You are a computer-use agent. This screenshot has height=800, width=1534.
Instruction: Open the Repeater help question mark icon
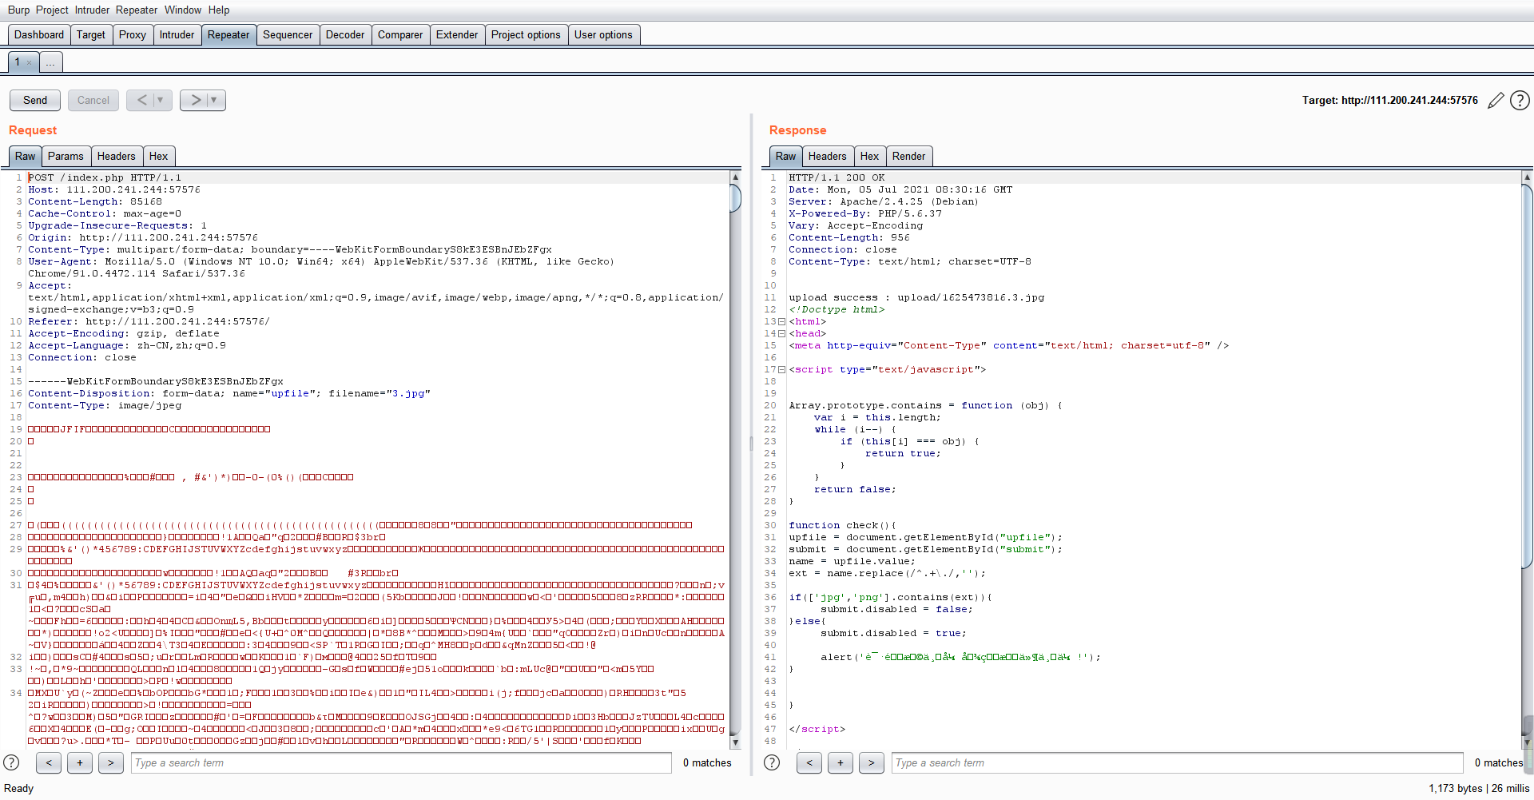click(1520, 101)
